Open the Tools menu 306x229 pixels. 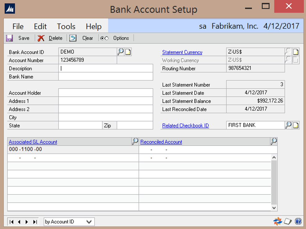(x=66, y=26)
